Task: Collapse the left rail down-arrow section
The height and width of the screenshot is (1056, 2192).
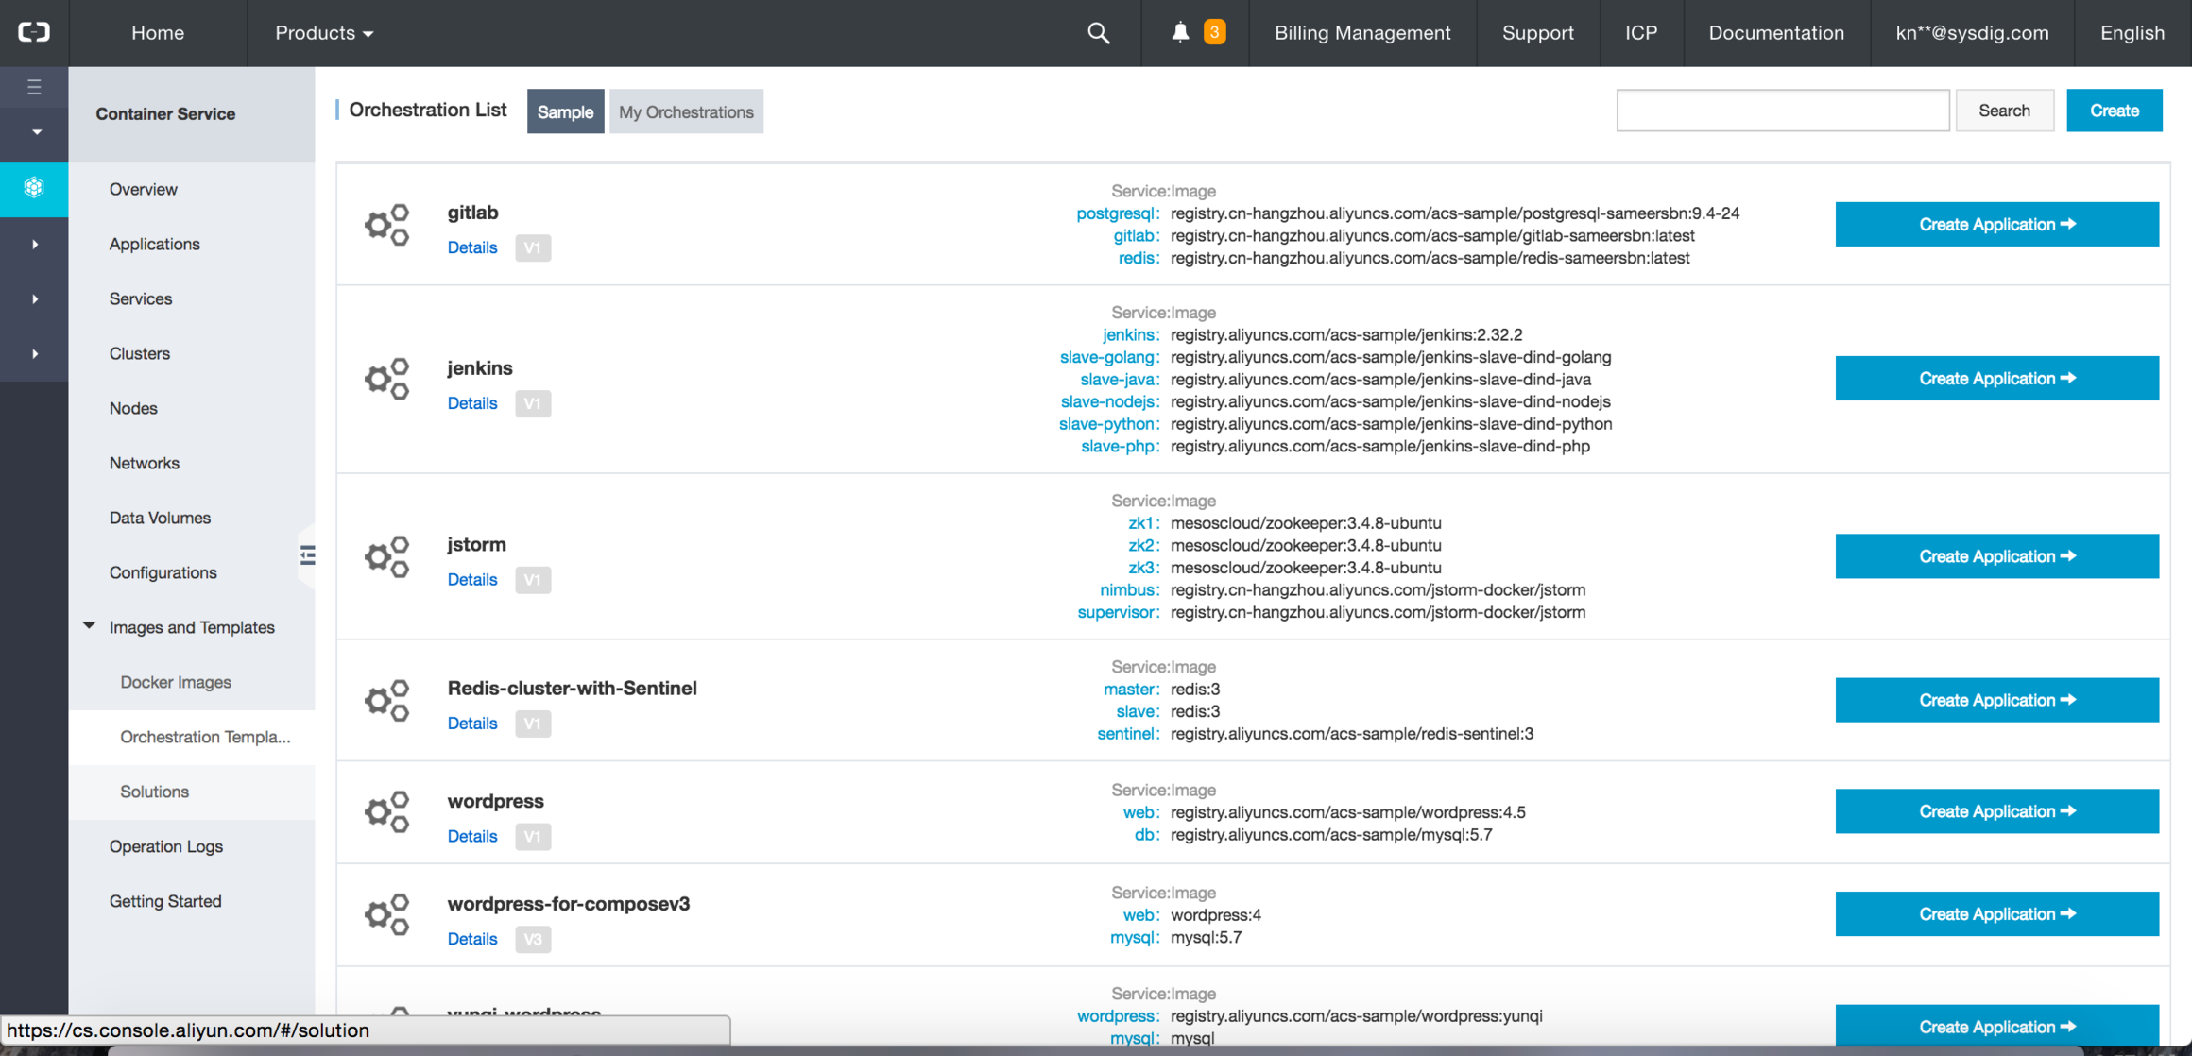Action: 35,132
